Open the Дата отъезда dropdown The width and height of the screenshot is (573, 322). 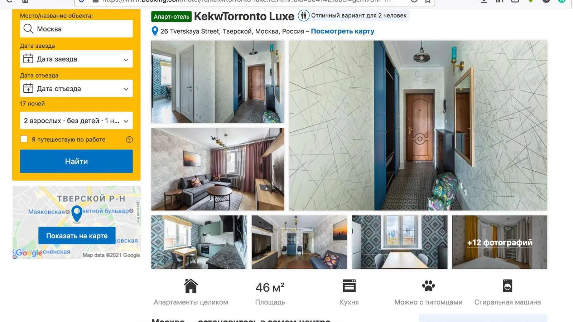[76, 89]
